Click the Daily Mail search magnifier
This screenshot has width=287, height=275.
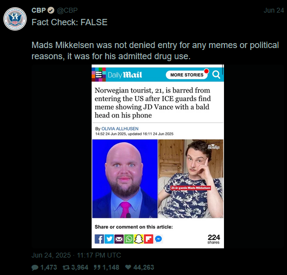[x=216, y=75]
